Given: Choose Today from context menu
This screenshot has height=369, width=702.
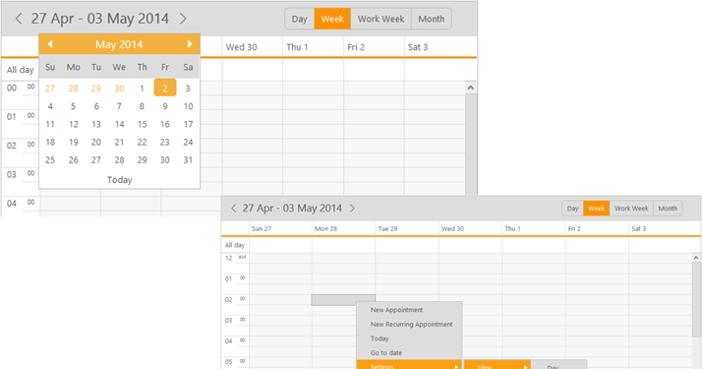Looking at the screenshot, I should pyautogui.click(x=409, y=338).
